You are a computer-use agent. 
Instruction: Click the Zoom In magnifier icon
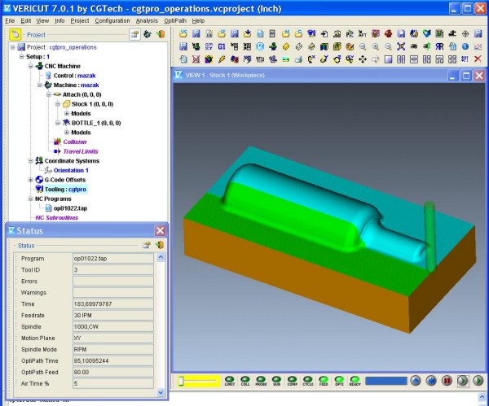[x=376, y=46]
